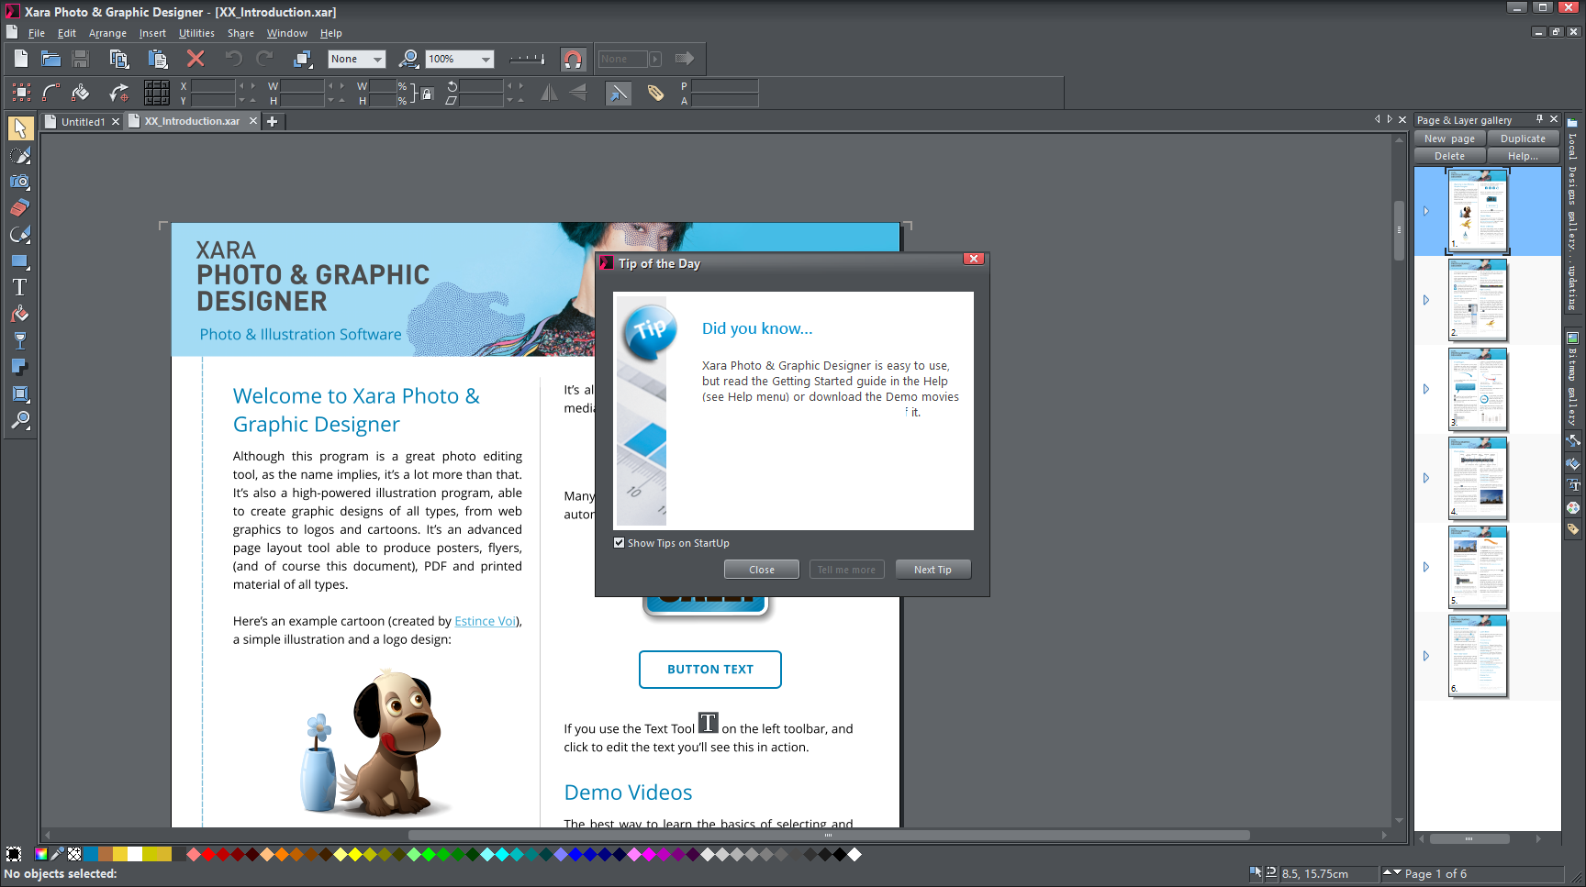Open the color editor icon at color line
The height and width of the screenshot is (887, 1586).
click(41, 854)
